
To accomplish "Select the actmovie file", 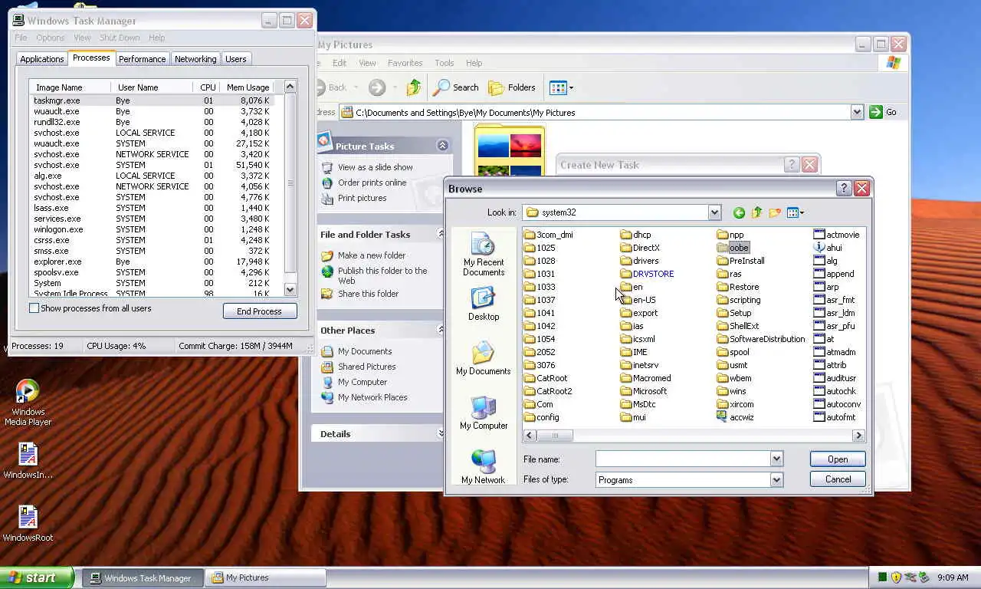I will (x=836, y=235).
